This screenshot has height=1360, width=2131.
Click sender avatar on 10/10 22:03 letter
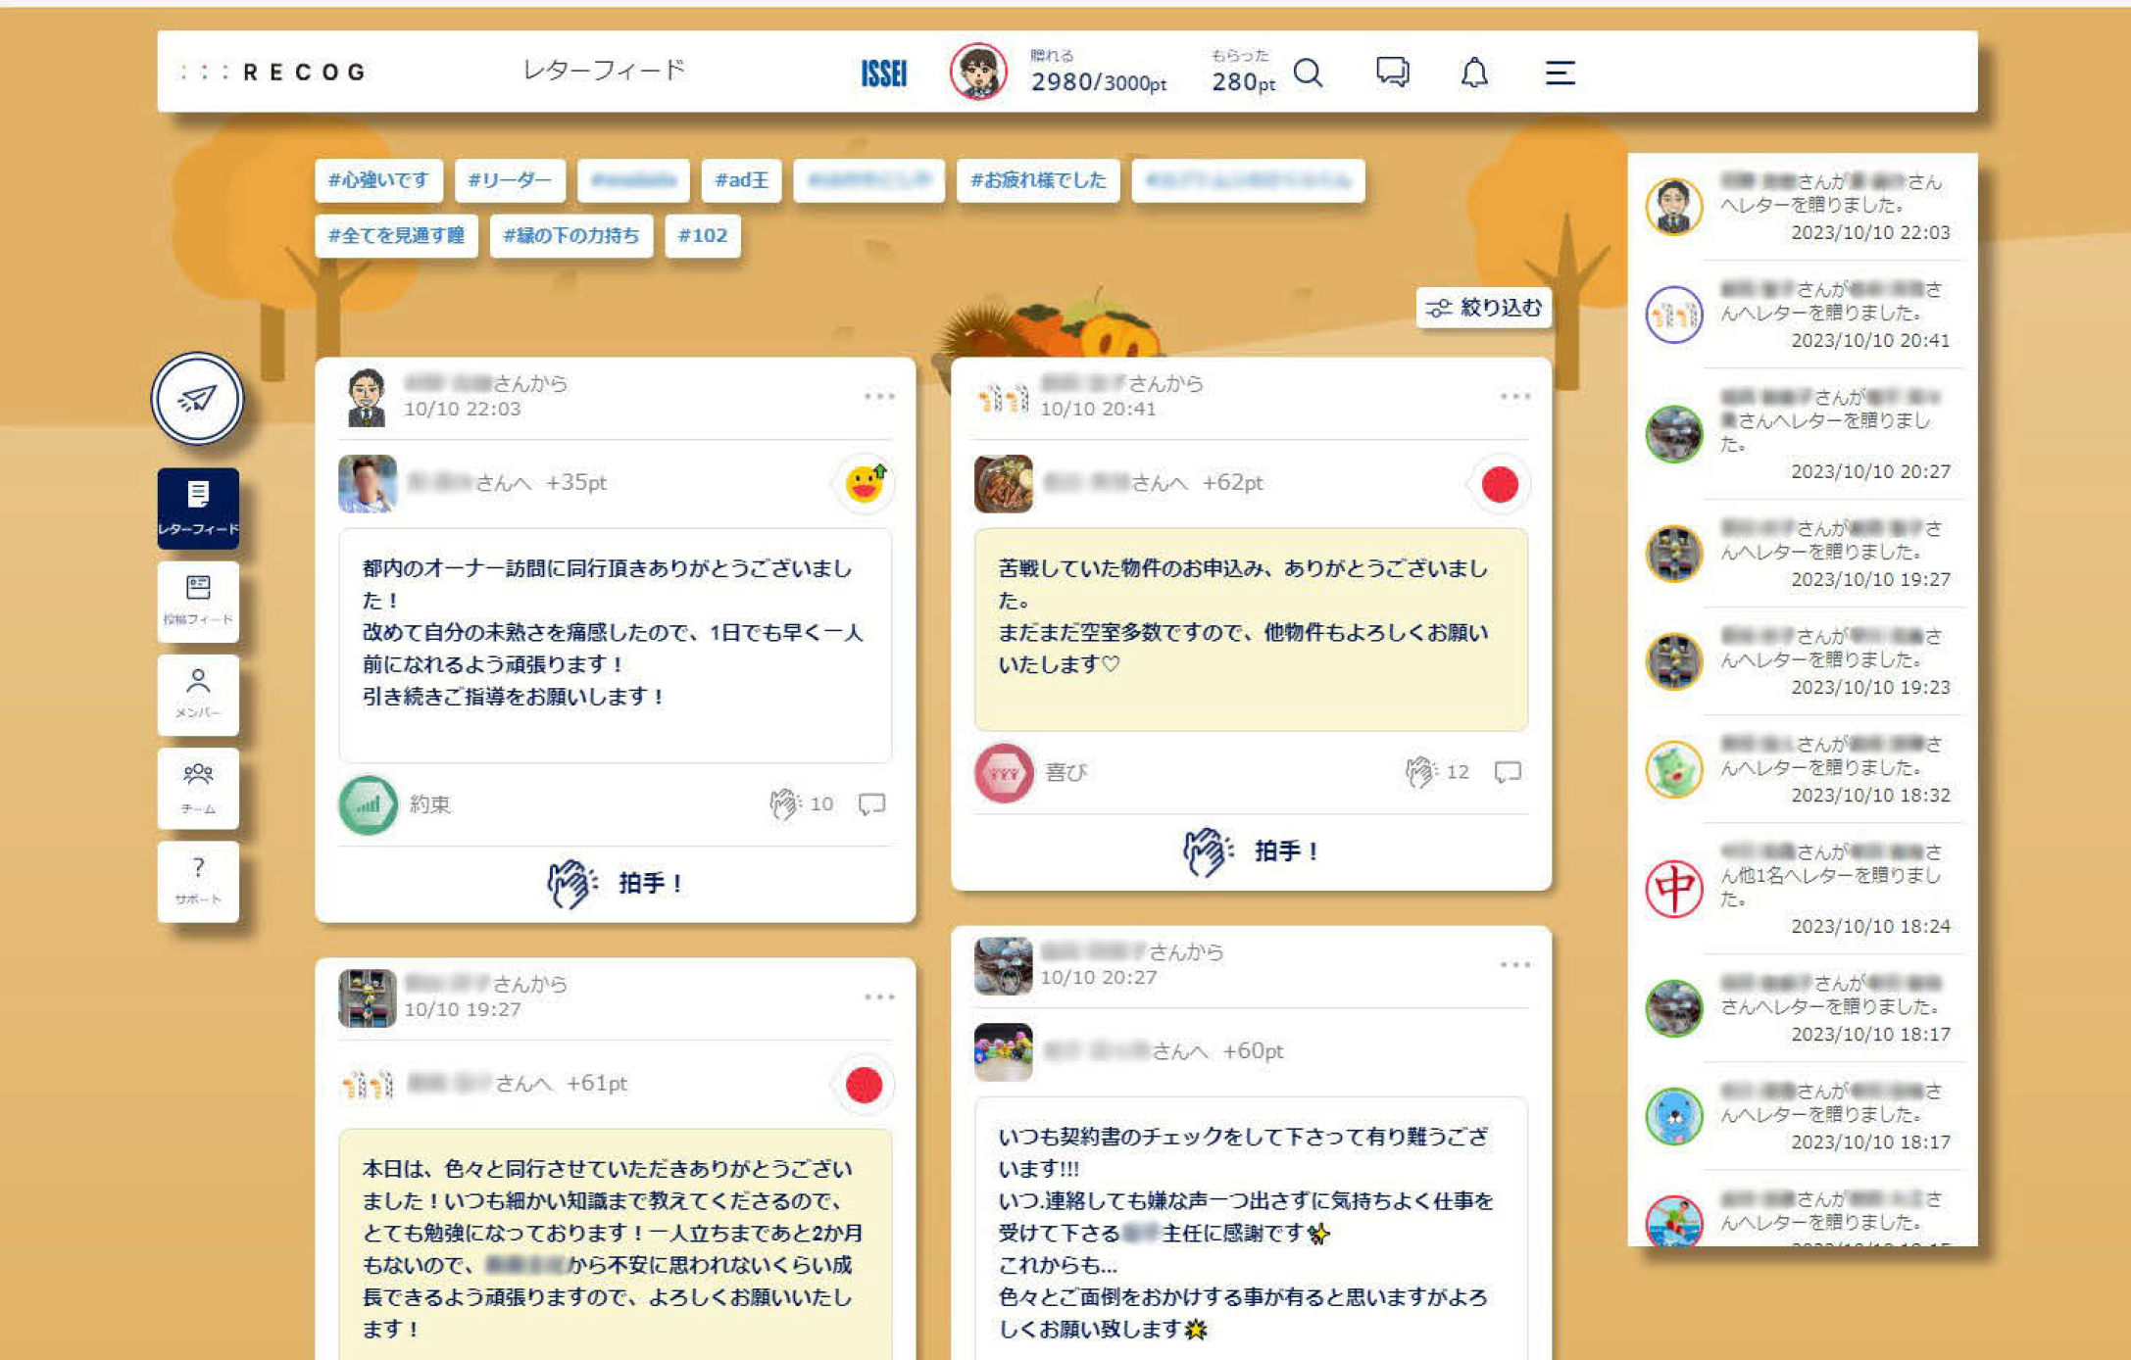(x=367, y=397)
